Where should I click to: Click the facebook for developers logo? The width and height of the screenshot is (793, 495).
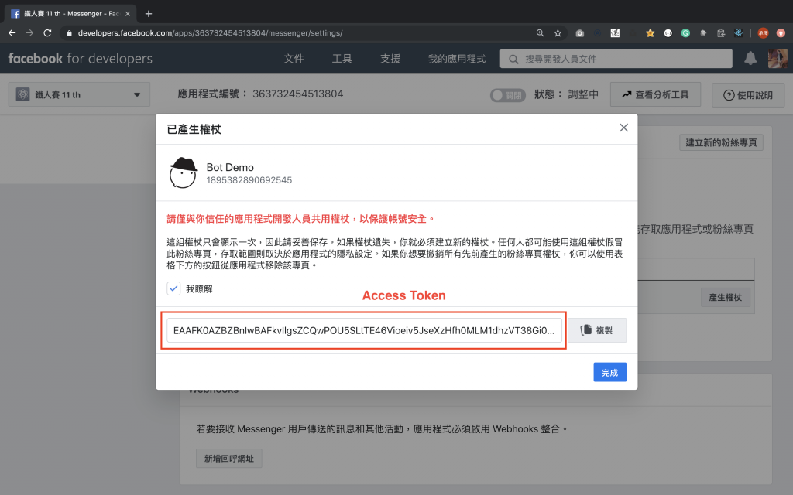click(x=80, y=59)
